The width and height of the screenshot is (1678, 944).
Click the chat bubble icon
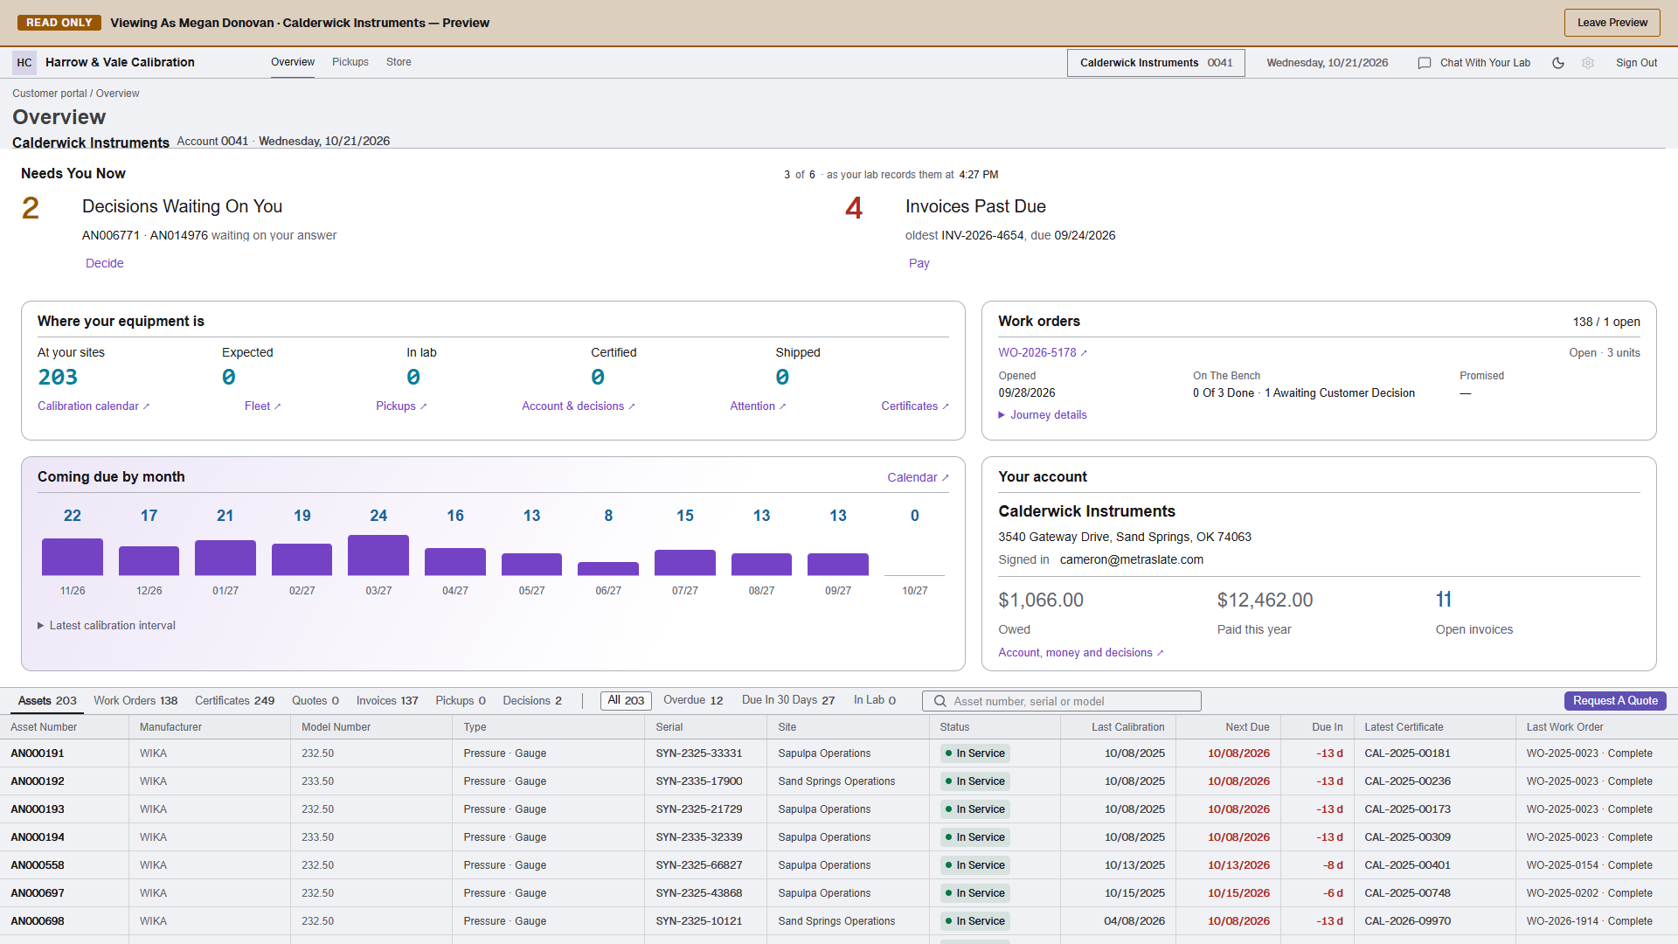point(1424,63)
